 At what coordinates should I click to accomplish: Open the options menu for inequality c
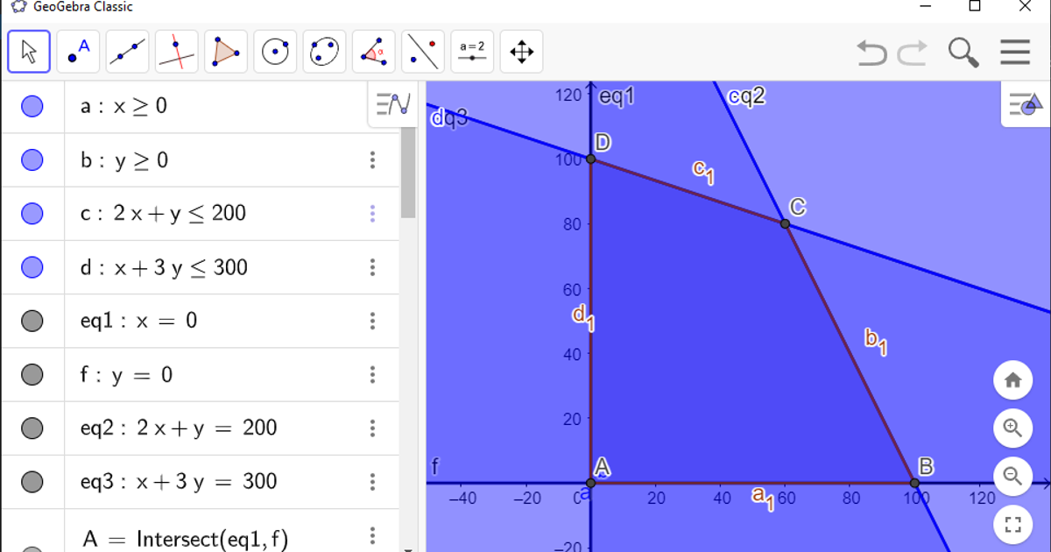tap(373, 213)
